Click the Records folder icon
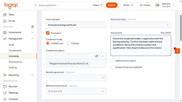Image resolution: width=182 pixels, height=102 pixels. point(5,87)
